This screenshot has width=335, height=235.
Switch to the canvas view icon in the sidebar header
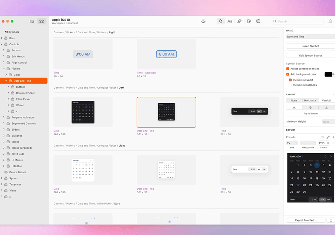32,21
